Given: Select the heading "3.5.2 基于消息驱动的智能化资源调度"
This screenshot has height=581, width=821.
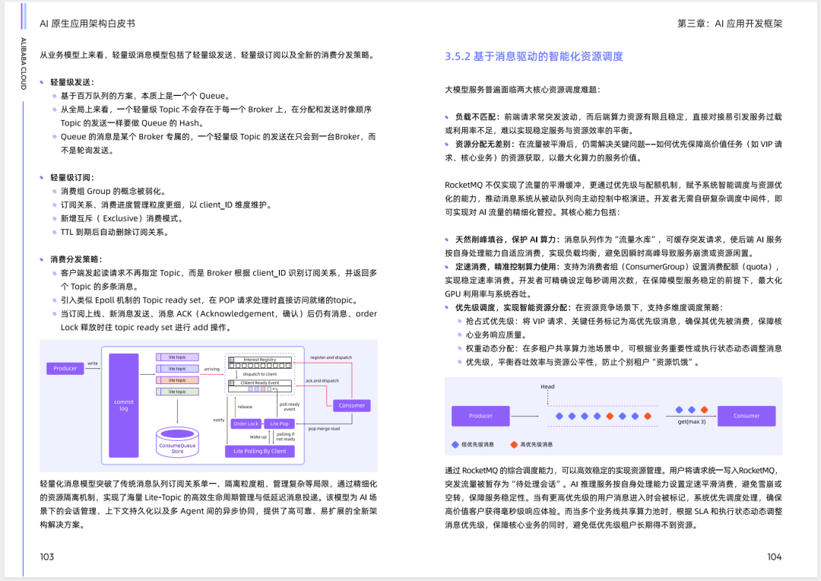Looking at the screenshot, I should [534, 56].
